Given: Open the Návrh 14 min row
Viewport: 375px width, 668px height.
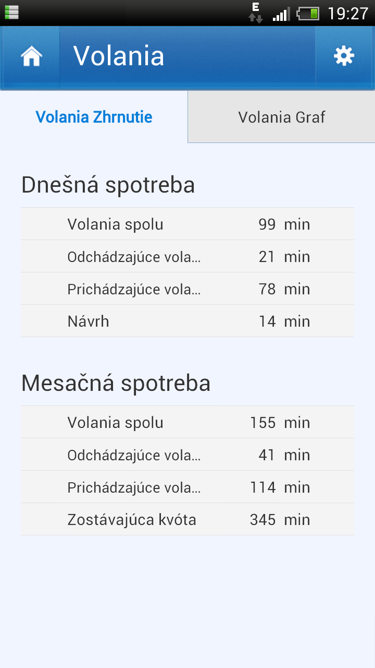Looking at the screenshot, I should pyautogui.click(x=187, y=321).
